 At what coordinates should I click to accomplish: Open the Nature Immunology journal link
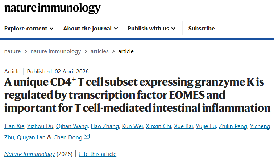(x=30, y=154)
